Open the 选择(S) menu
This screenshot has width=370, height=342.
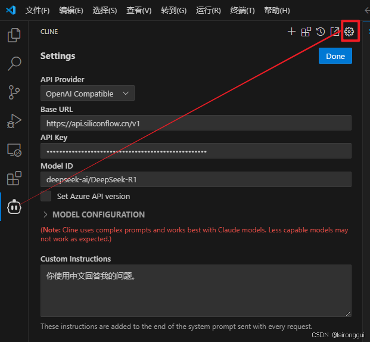coord(105,10)
